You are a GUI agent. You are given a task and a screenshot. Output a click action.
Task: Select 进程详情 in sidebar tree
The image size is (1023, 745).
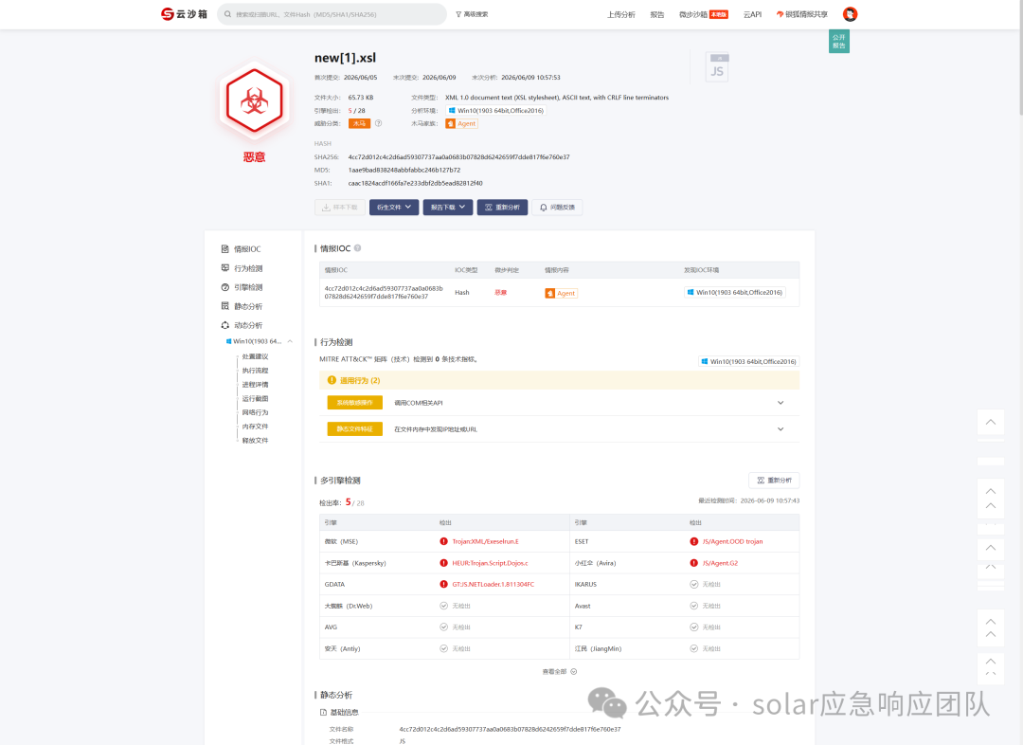255,385
